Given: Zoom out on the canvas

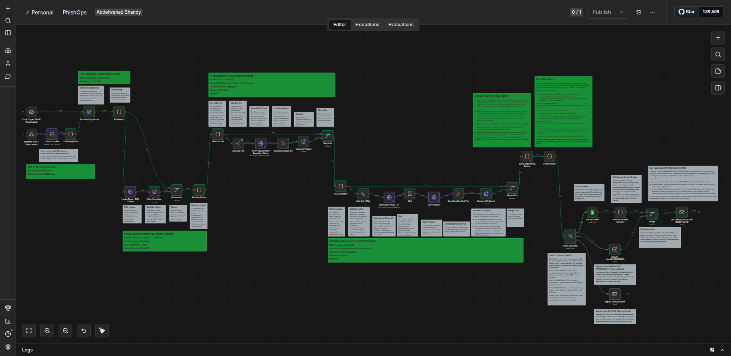Looking at the screenshot, I should pos(65,331).
